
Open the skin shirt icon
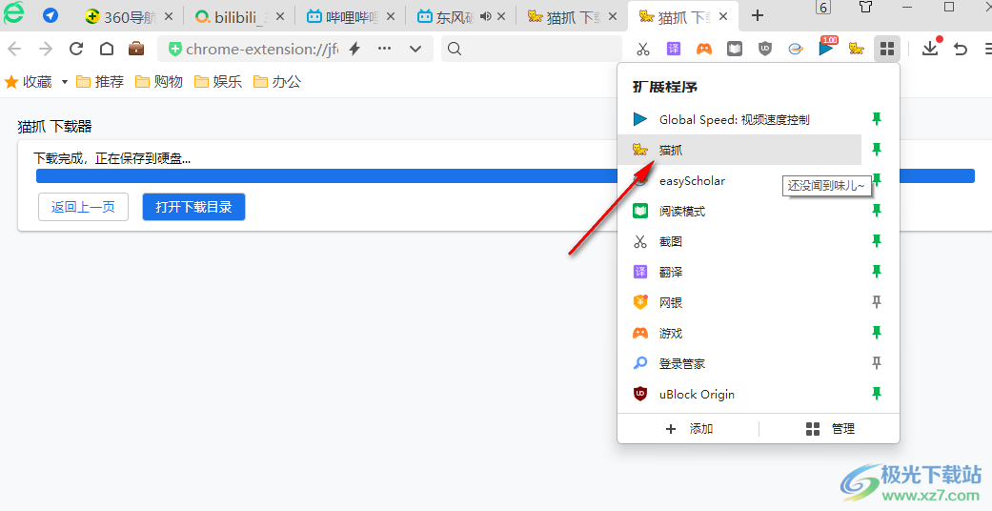pyautogui.click(x=866, y=7)
